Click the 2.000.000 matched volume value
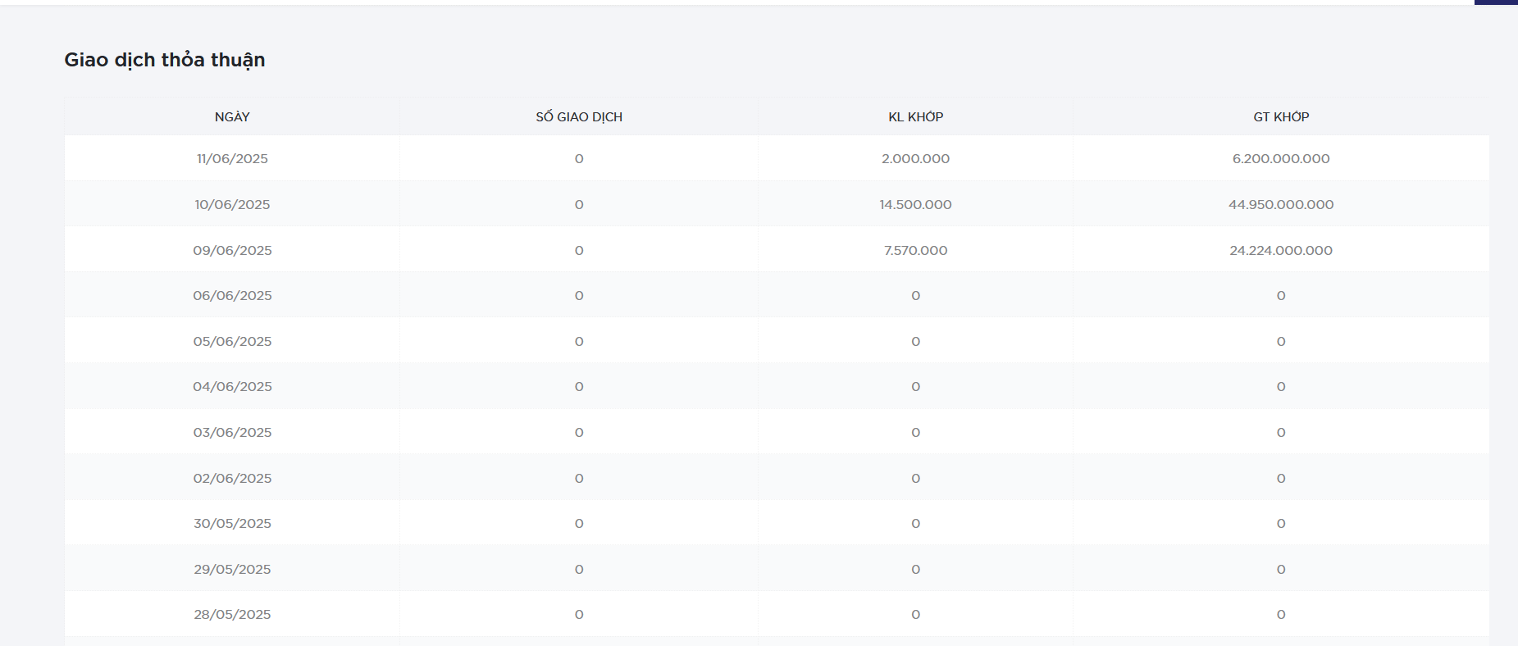This screenshot has height=646, width=1518. (915, 159)
